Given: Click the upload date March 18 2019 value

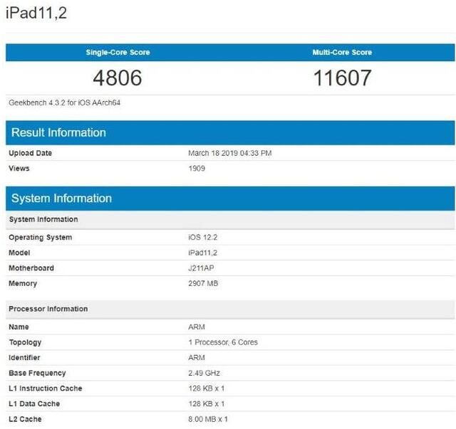Looking at the screenshot, I should [x=229, y=153].
